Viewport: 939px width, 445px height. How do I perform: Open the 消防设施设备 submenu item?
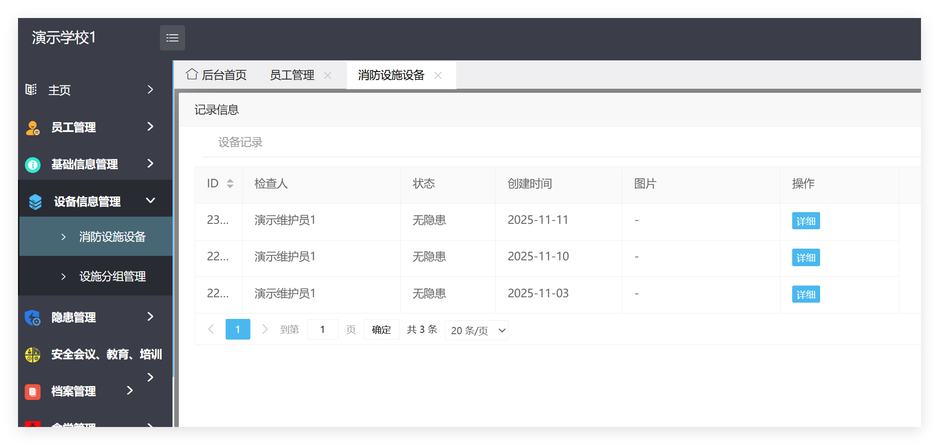point(96,236)
